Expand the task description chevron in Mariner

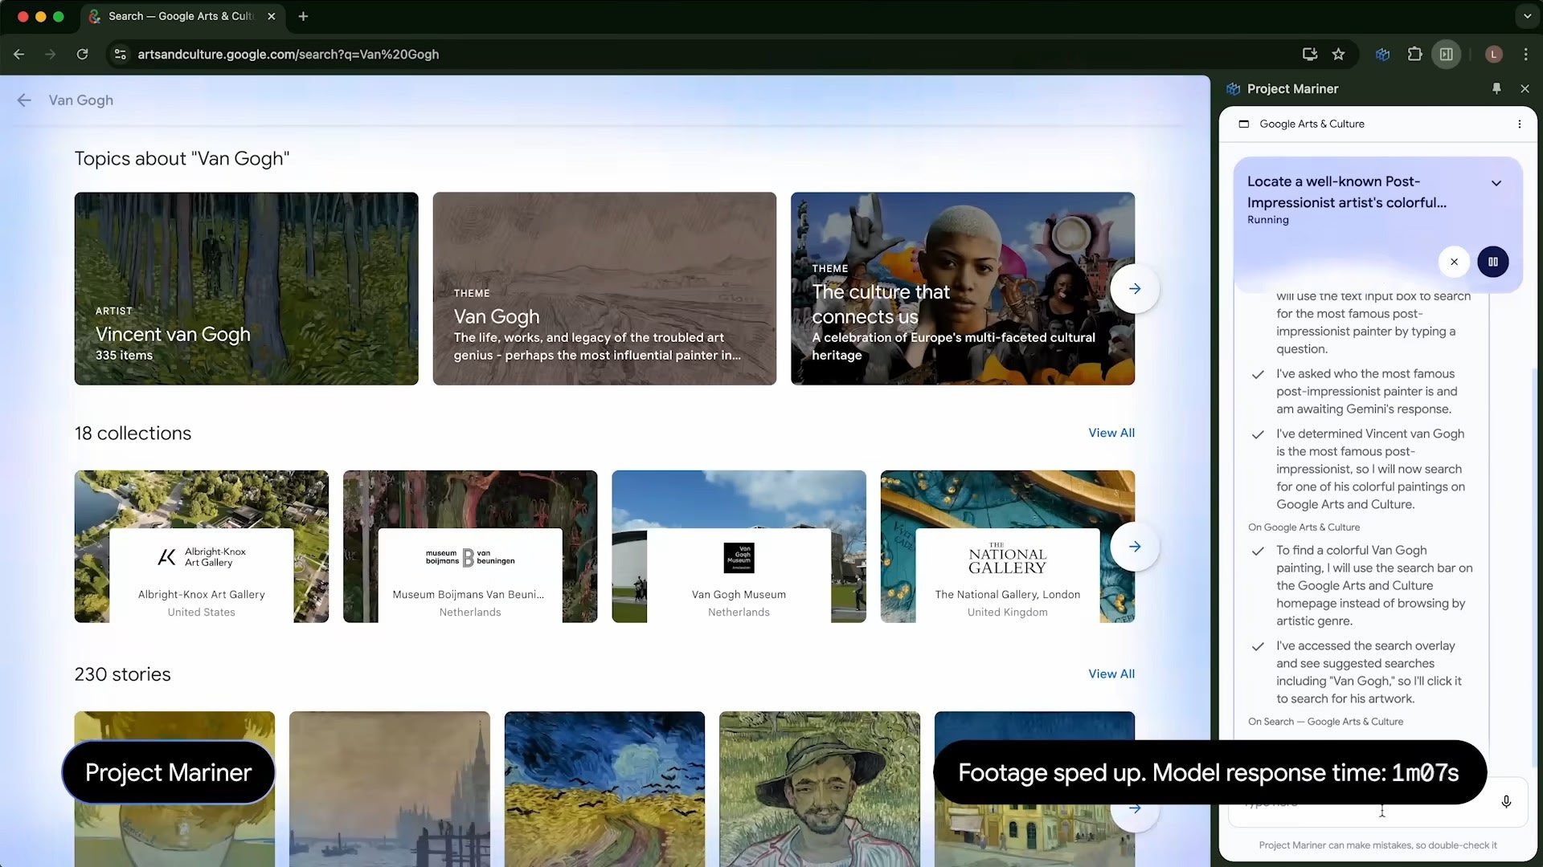point(1496,183)
